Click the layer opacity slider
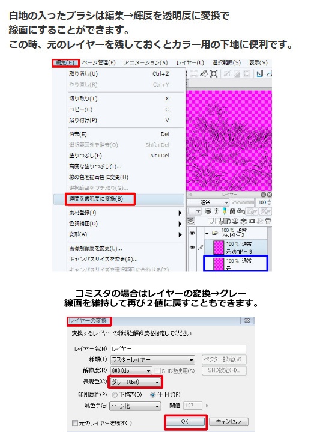 pos(243,202)
